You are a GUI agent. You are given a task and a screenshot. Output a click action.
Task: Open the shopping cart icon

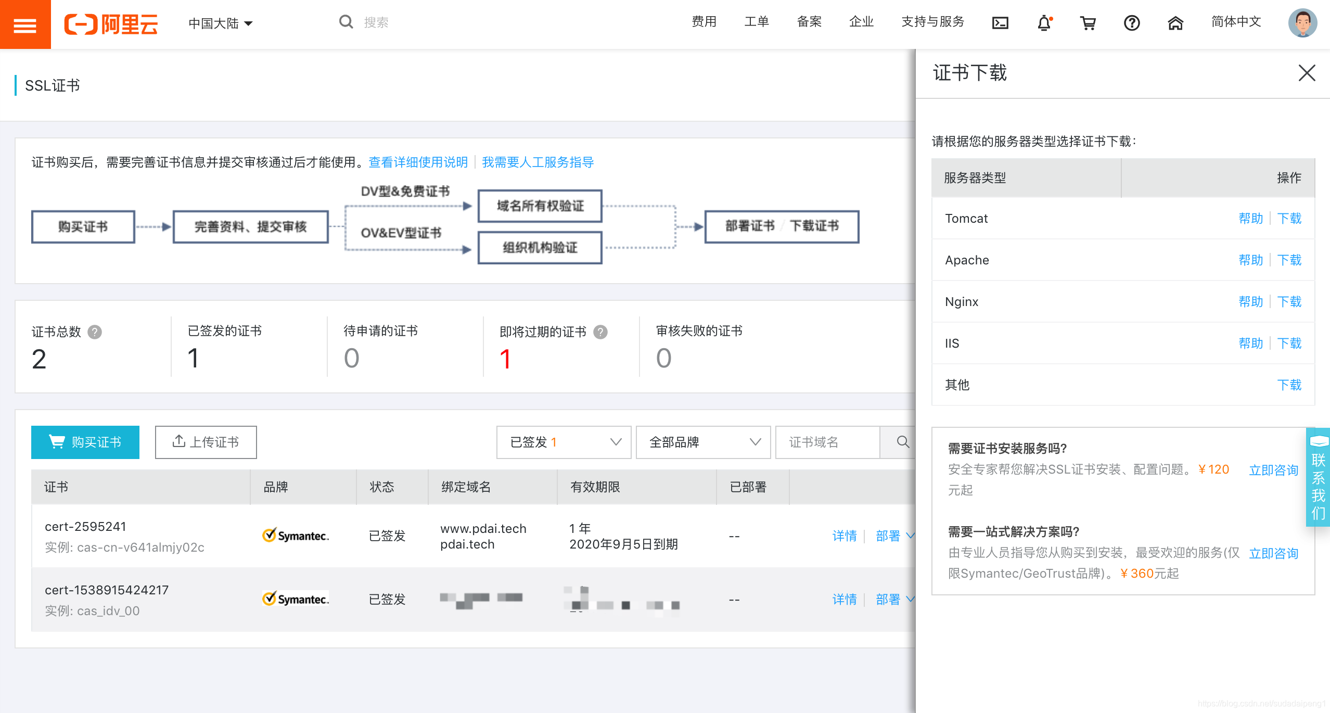click(1089, 23)
